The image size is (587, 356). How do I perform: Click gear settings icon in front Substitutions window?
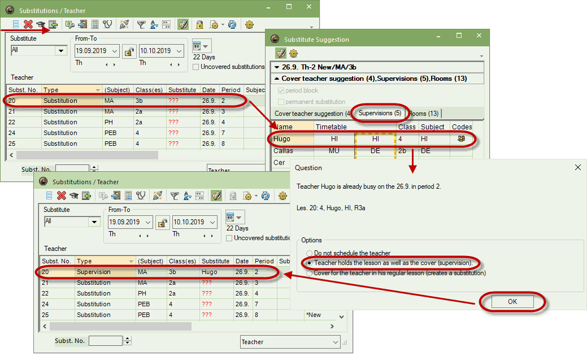pyautogui.click(x=282, y=196)
